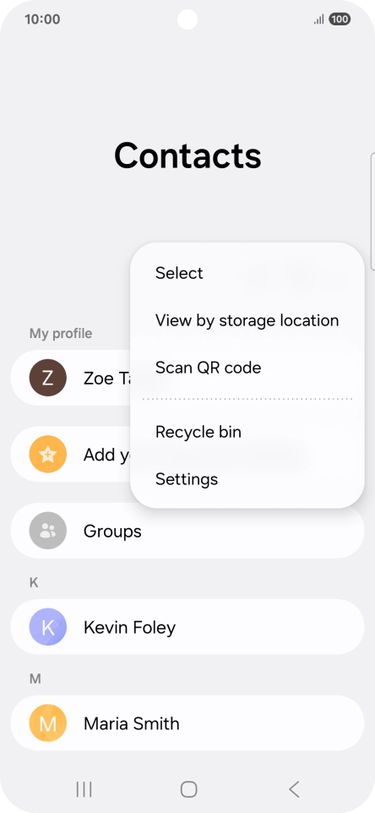375x813 pixels.
Task: Choose Scan QR code option
Action: [x=209, y=368]
